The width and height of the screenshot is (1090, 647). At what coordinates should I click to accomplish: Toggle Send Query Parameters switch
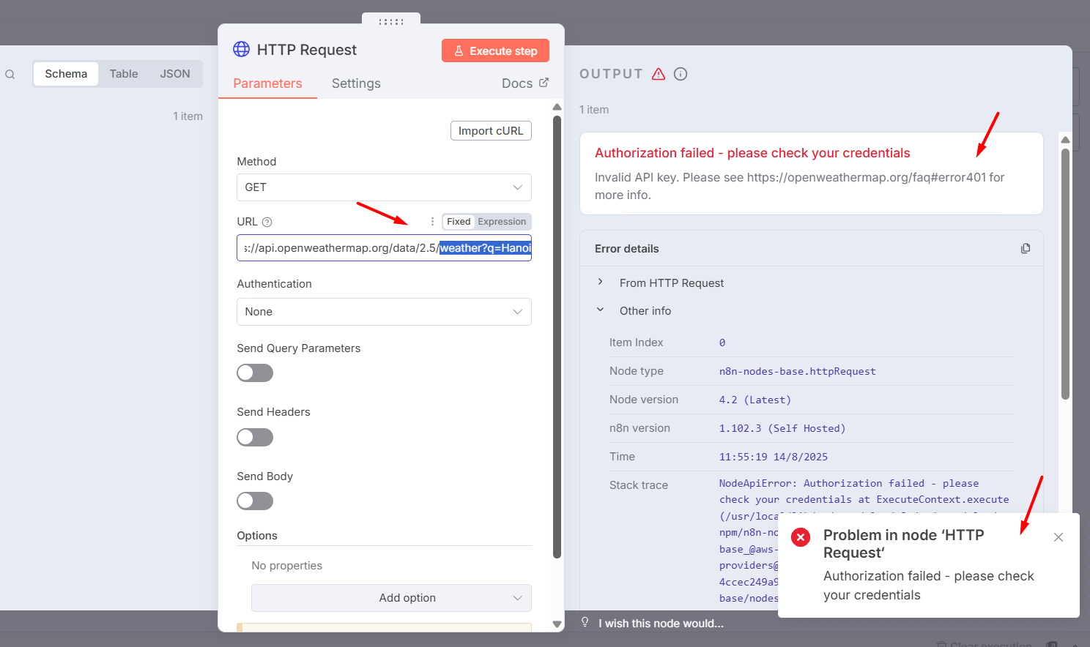tap(255, 373)
